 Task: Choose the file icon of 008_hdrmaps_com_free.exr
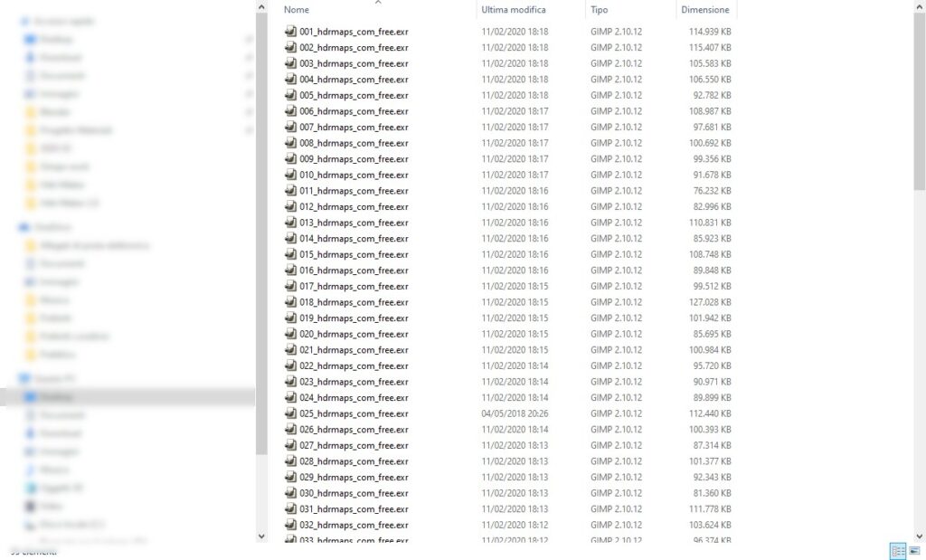290,143
